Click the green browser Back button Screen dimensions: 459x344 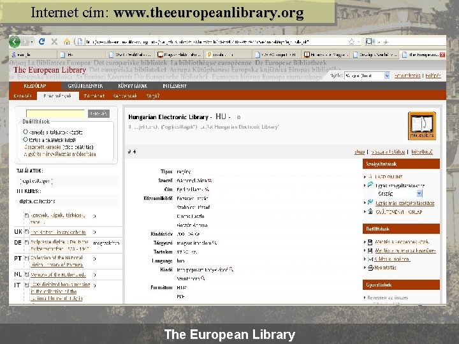(15, 41)
